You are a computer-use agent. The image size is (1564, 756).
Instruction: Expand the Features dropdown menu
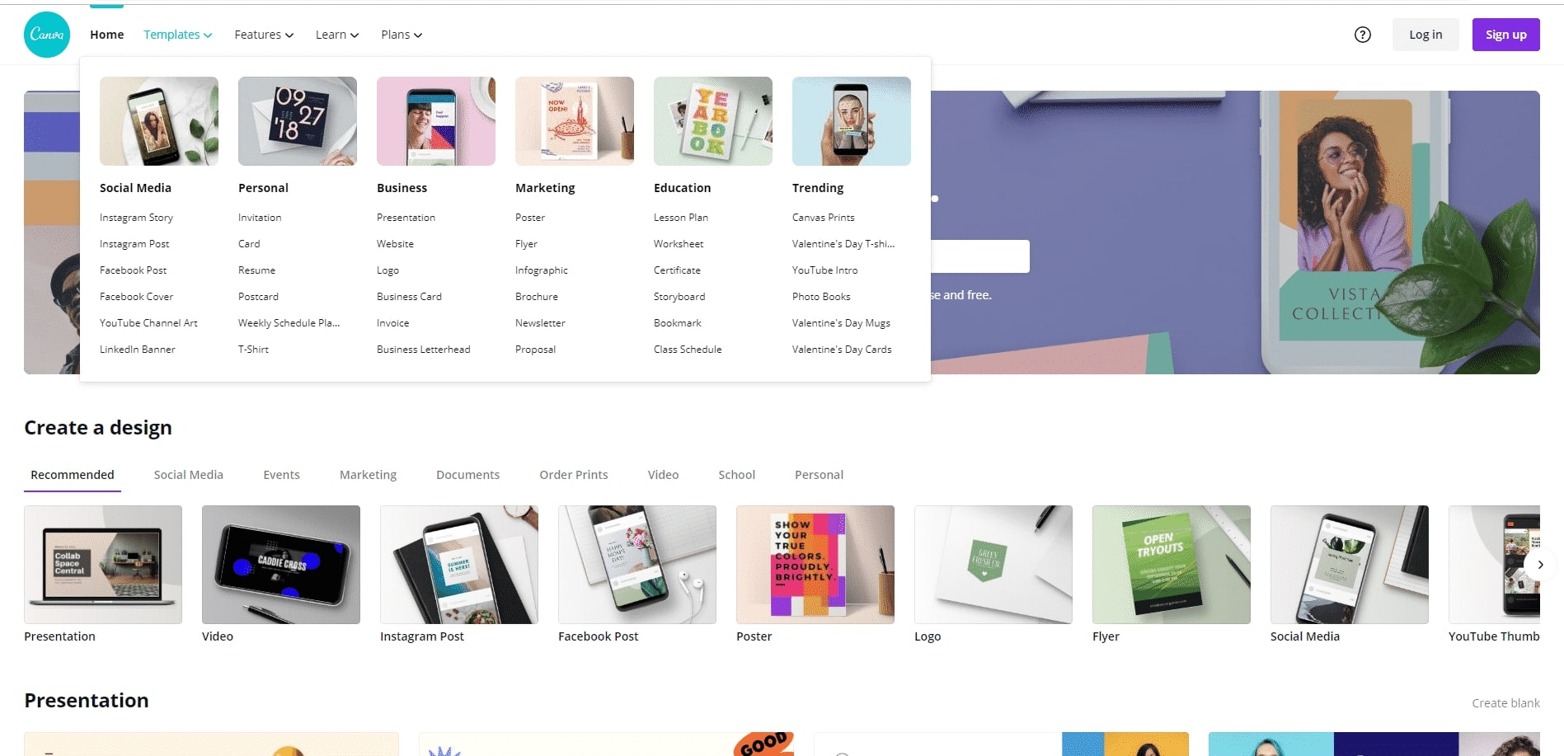[x=264, y=35]
